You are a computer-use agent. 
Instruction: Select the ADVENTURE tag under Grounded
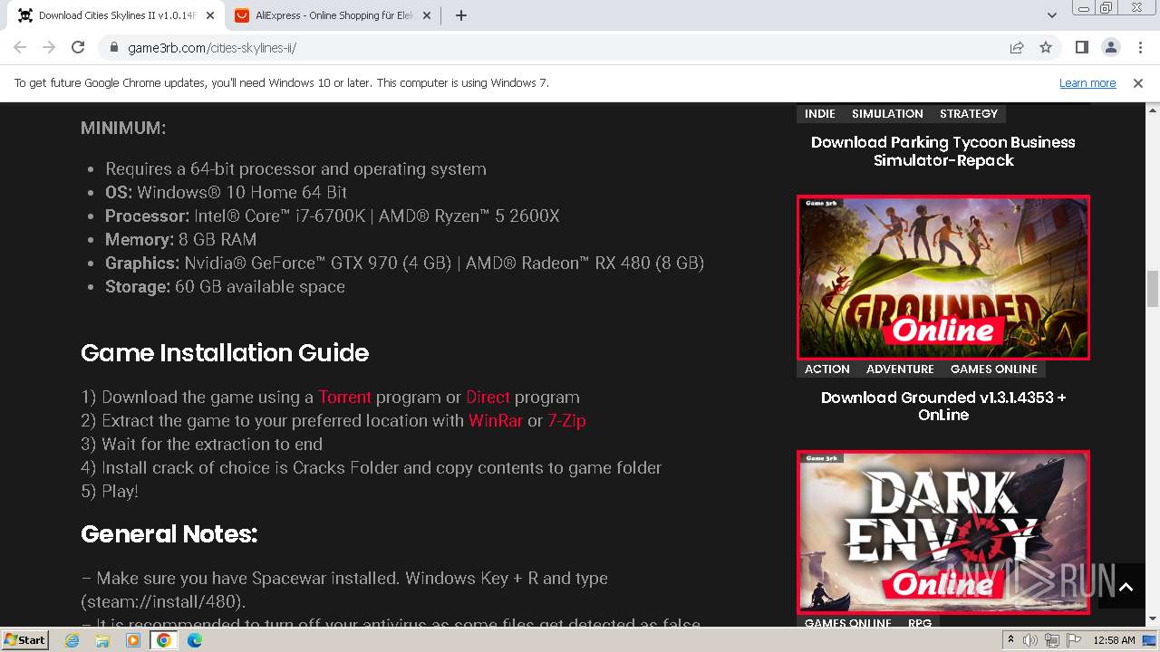[900, 369]
